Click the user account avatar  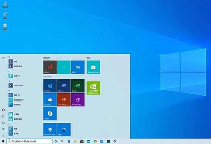click(3, 110)
